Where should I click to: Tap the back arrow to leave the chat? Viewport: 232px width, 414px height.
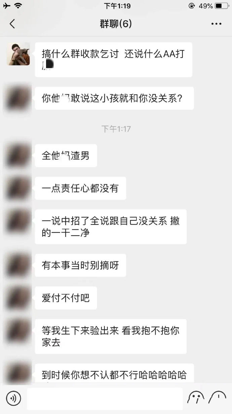[x=12, y=24]
